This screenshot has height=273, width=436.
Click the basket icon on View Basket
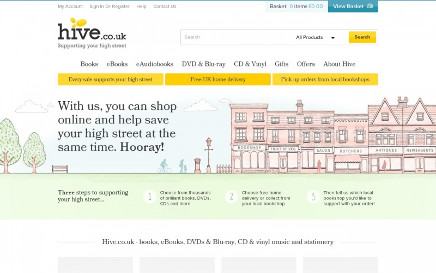[x=370, y=6]
